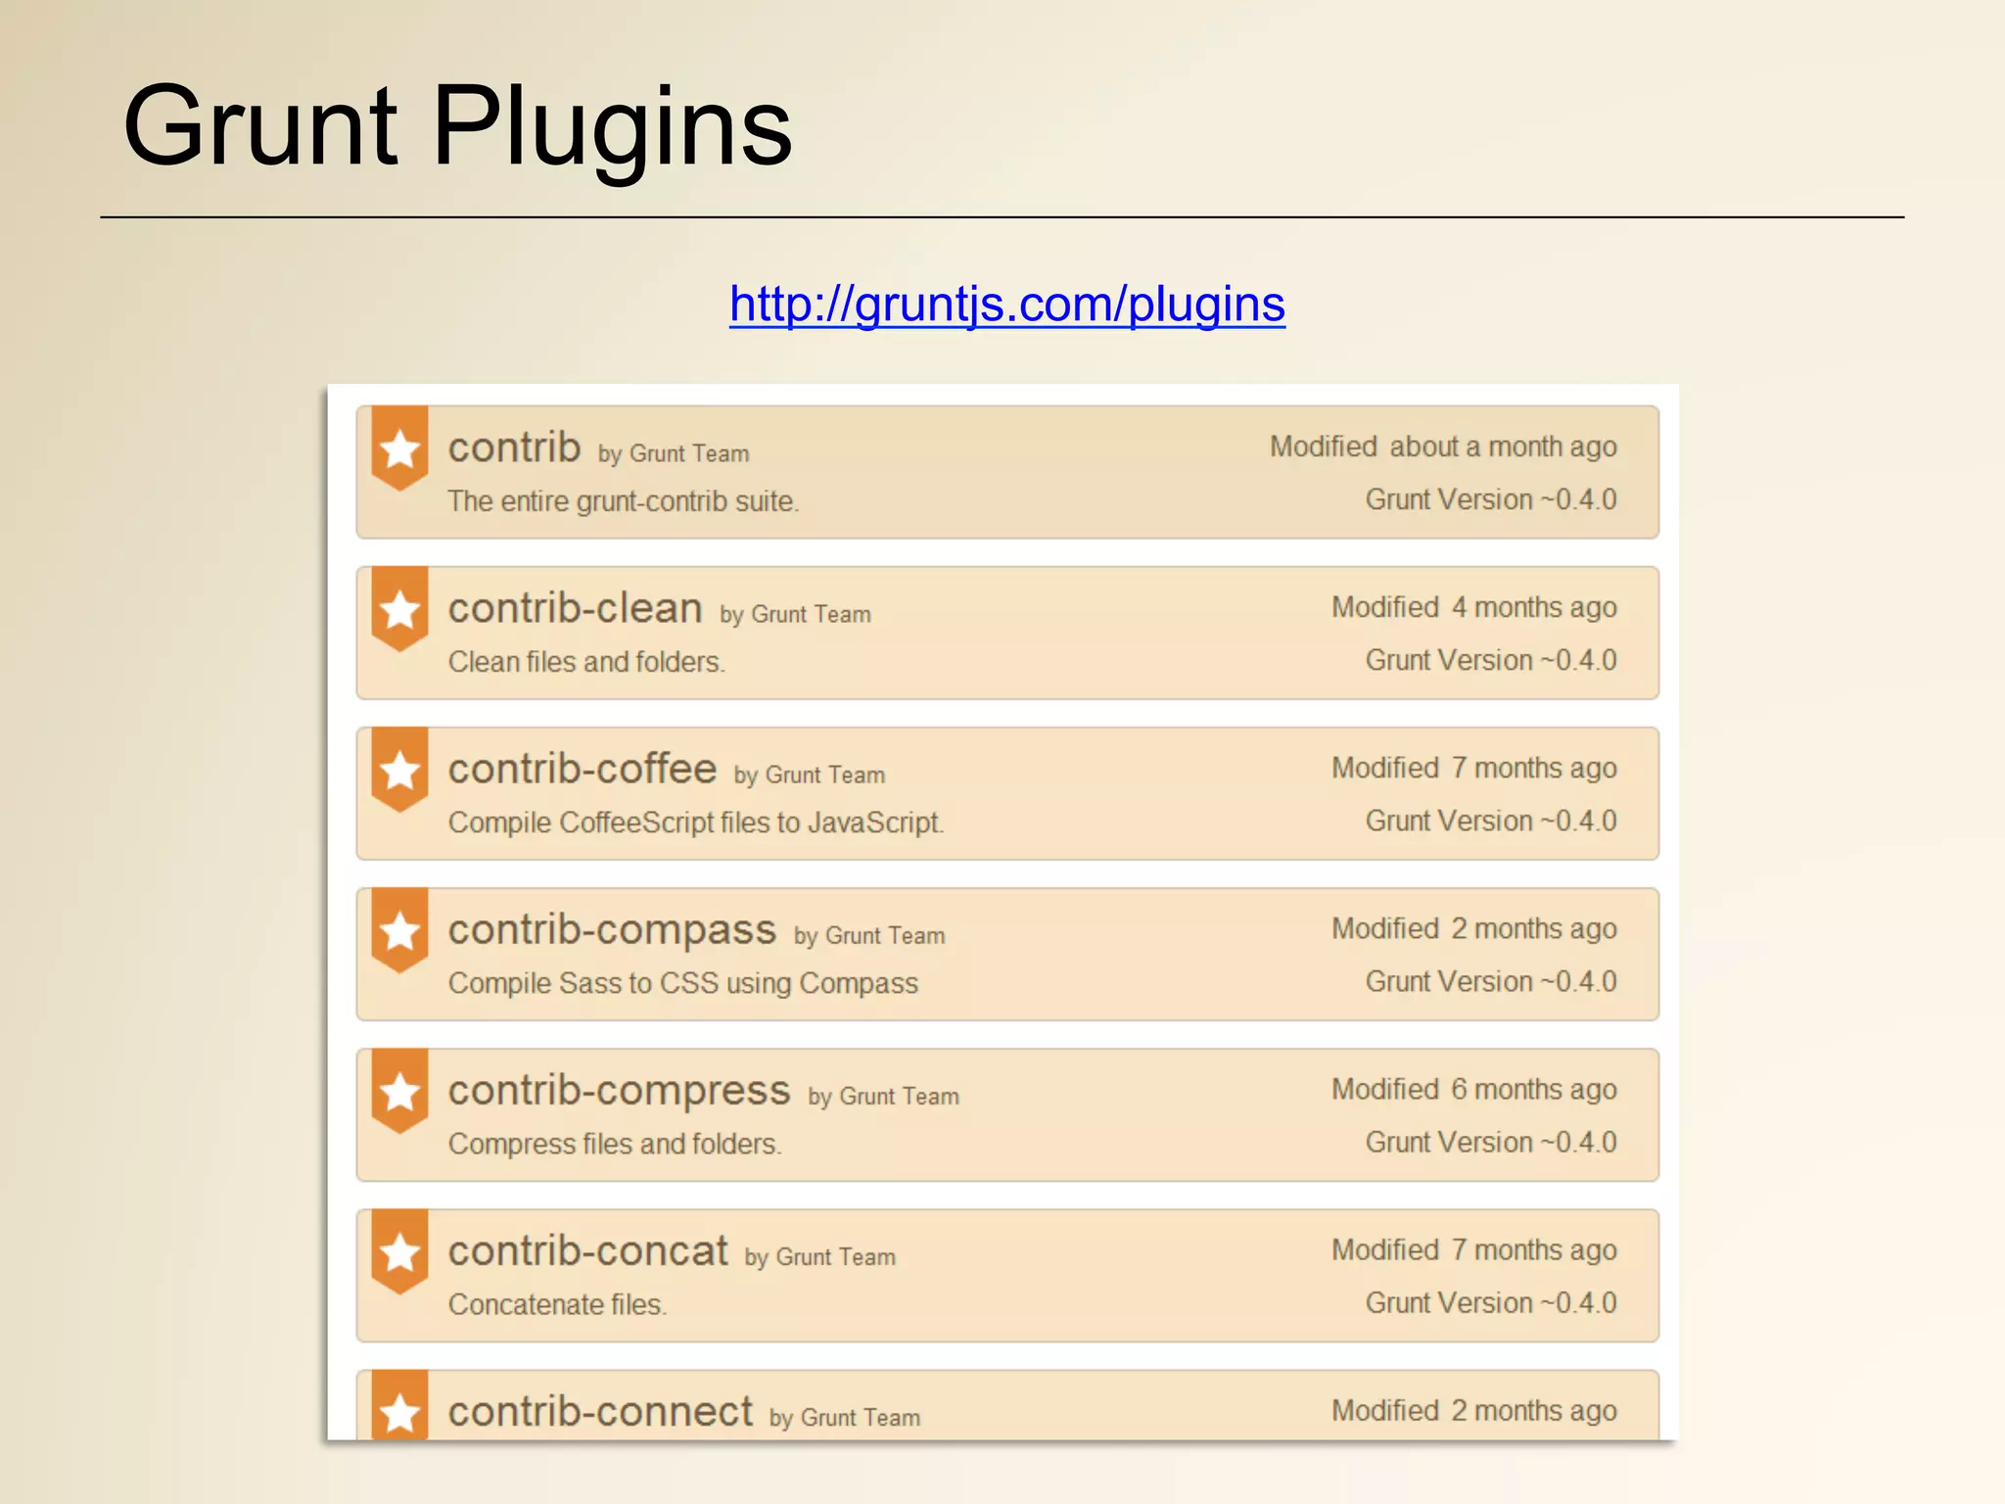Open the contrib-coffee plugin title

click(583, 769)
